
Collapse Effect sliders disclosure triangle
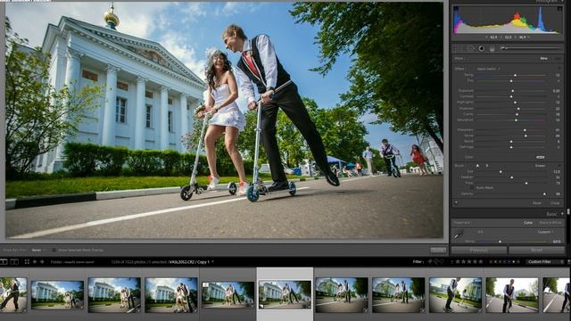click(559, 68)
